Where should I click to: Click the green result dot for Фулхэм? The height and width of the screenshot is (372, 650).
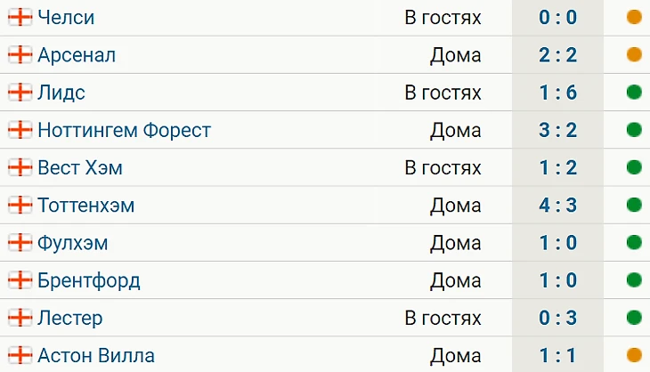click(x=634, y=243)
